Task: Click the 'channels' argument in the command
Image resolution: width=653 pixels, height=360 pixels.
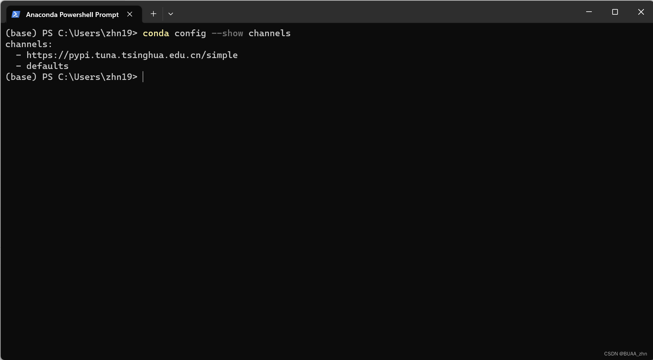Action: pos(270,34)
